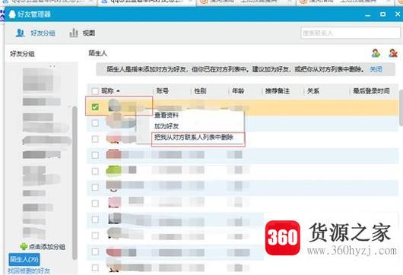Click the delete-friend icon with red mark
This screenshot has width=403, height=275.
(393, 53)
